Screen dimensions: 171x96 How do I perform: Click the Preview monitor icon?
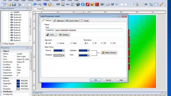pos(45,5)
